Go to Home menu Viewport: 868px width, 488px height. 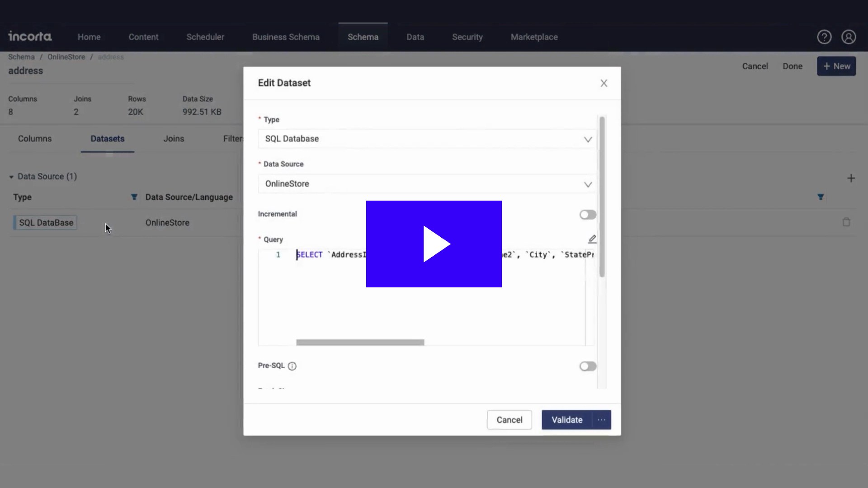point(89,37)
